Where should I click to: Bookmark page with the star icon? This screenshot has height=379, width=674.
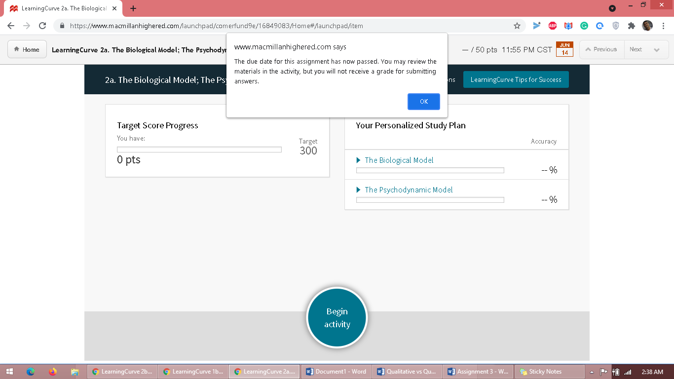point(517,26)
